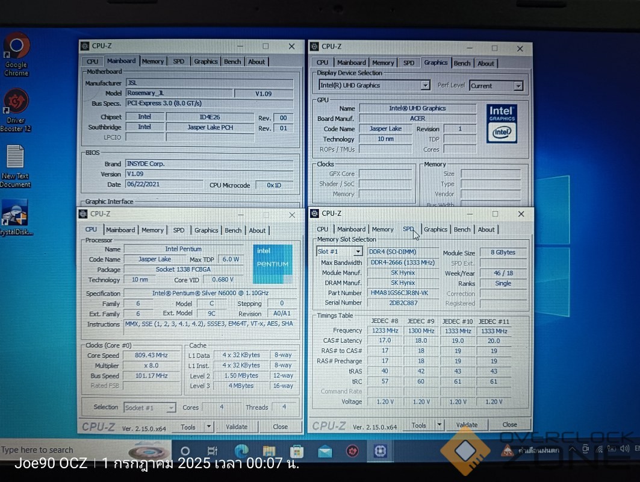Click Week/Year 46 / 18 field
The image size is (640, 482).
pyautogui.click(x=503, y=273)
